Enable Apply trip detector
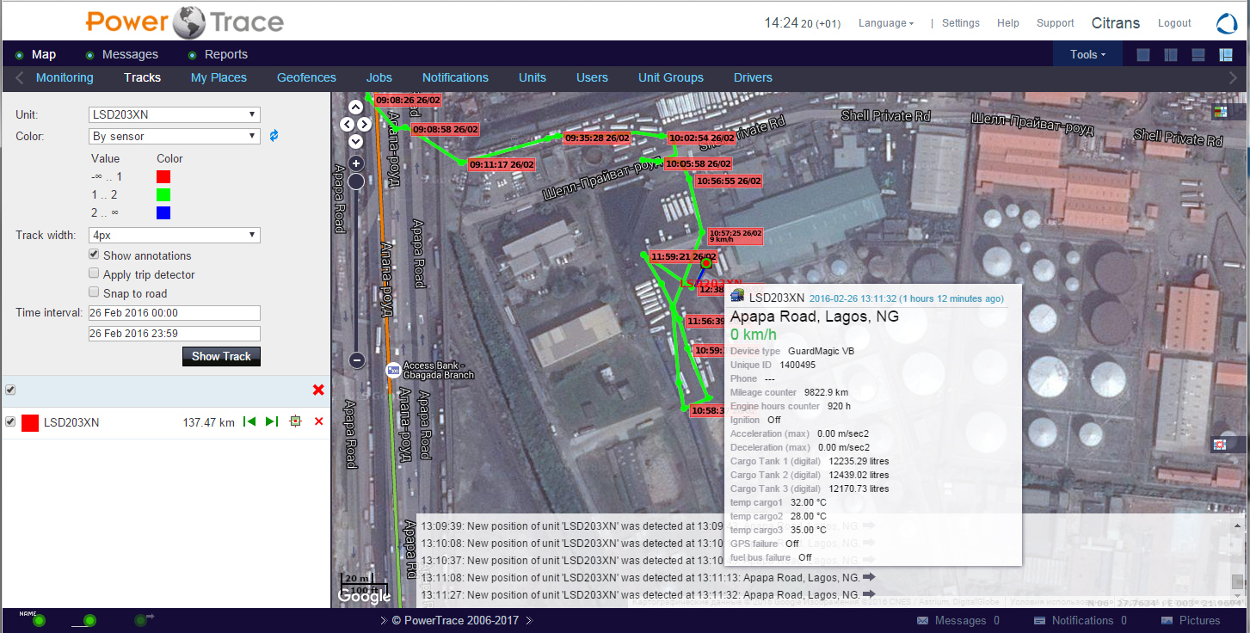 pos(94,274)
